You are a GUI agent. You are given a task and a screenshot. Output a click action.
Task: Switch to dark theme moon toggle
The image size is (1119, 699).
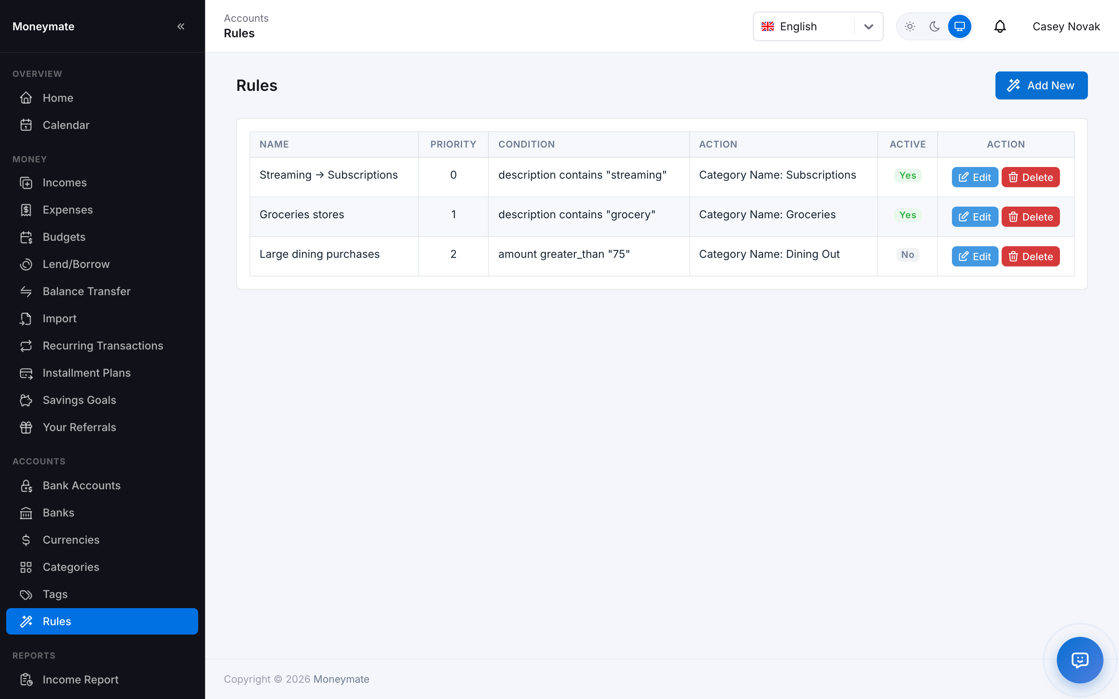point(934,26)
